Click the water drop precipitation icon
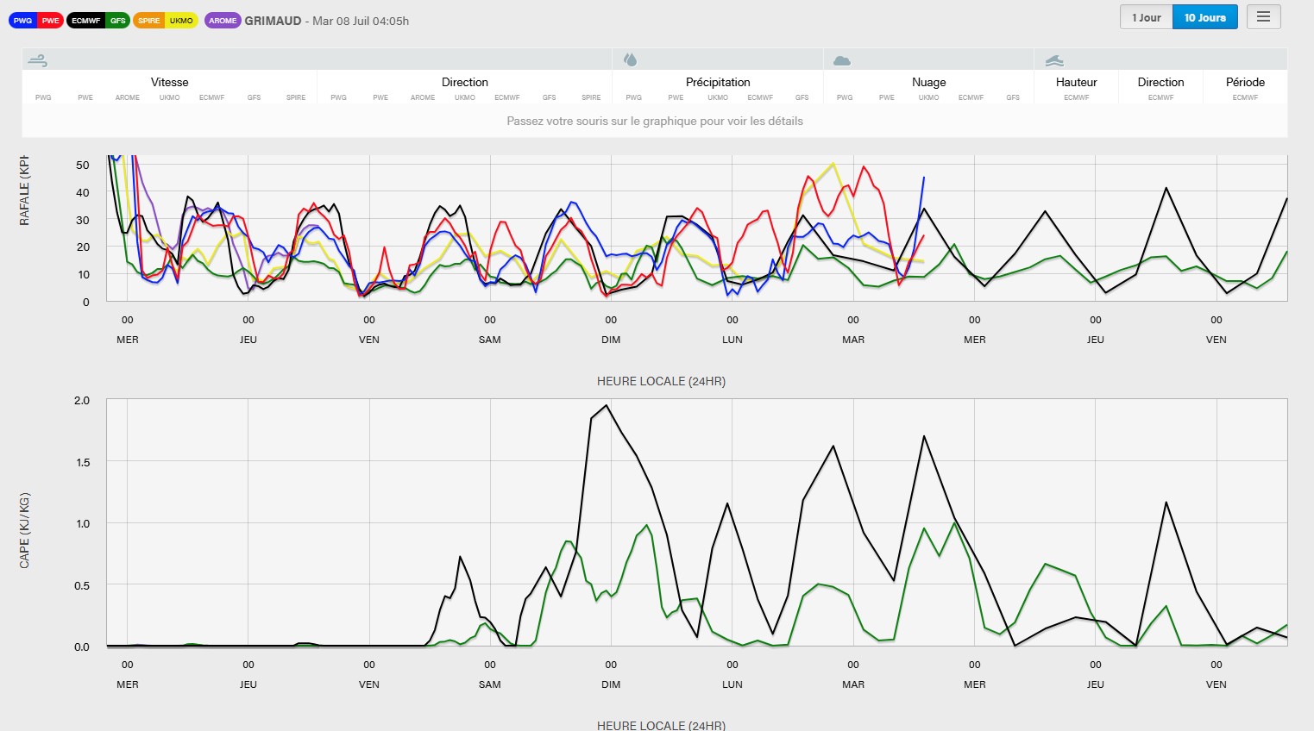The height and width of the screenshot is (731, 1314). click(631, 59)
